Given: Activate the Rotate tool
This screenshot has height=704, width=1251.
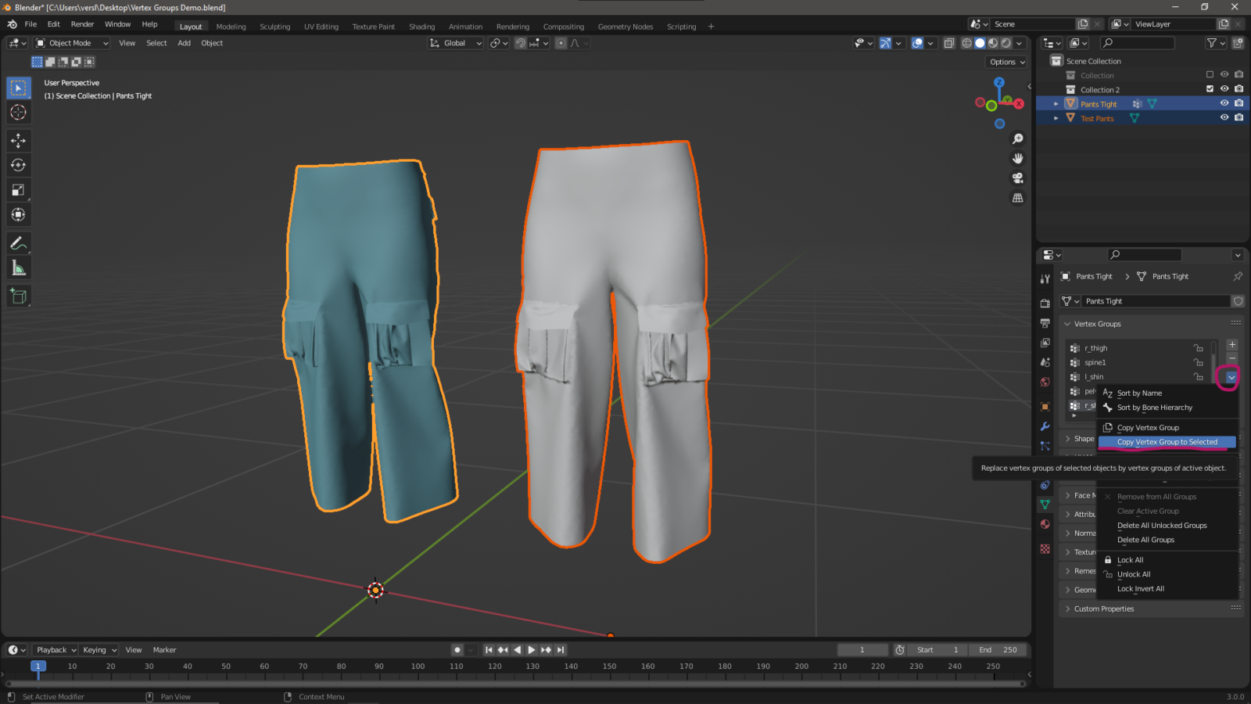Looking at the screenshot, I should coord(18,165).
